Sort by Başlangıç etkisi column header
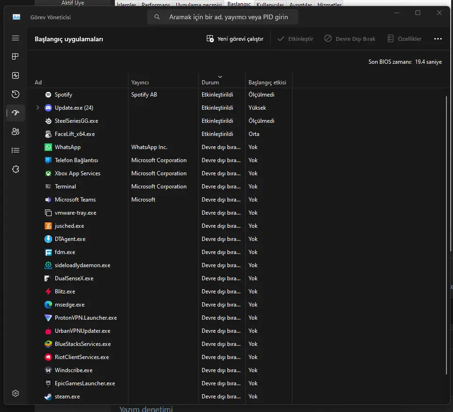This screenshot has width=453, height=412. (x=268, y=82)
